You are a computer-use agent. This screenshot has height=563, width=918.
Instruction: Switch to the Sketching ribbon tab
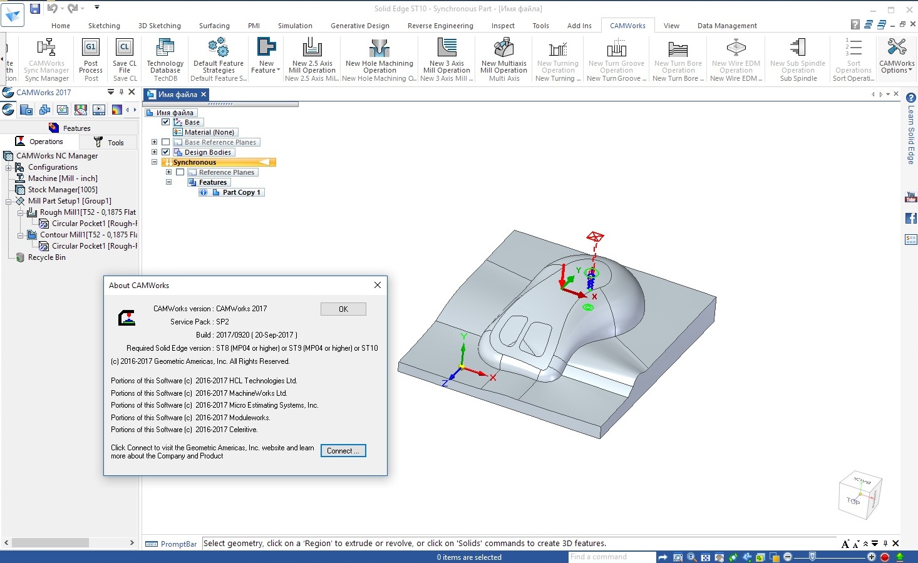point(104,26)
